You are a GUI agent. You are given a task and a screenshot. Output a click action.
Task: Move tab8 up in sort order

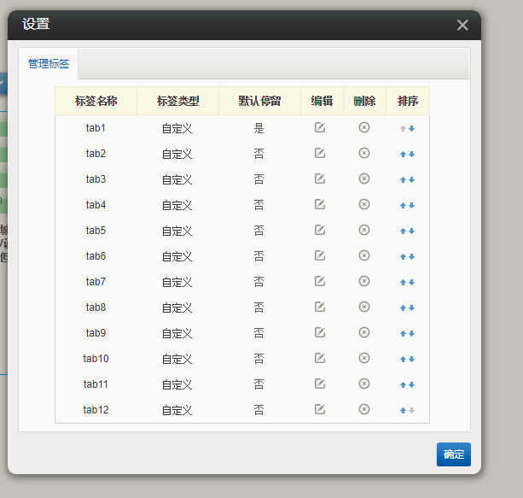click(x=404, y=308)
